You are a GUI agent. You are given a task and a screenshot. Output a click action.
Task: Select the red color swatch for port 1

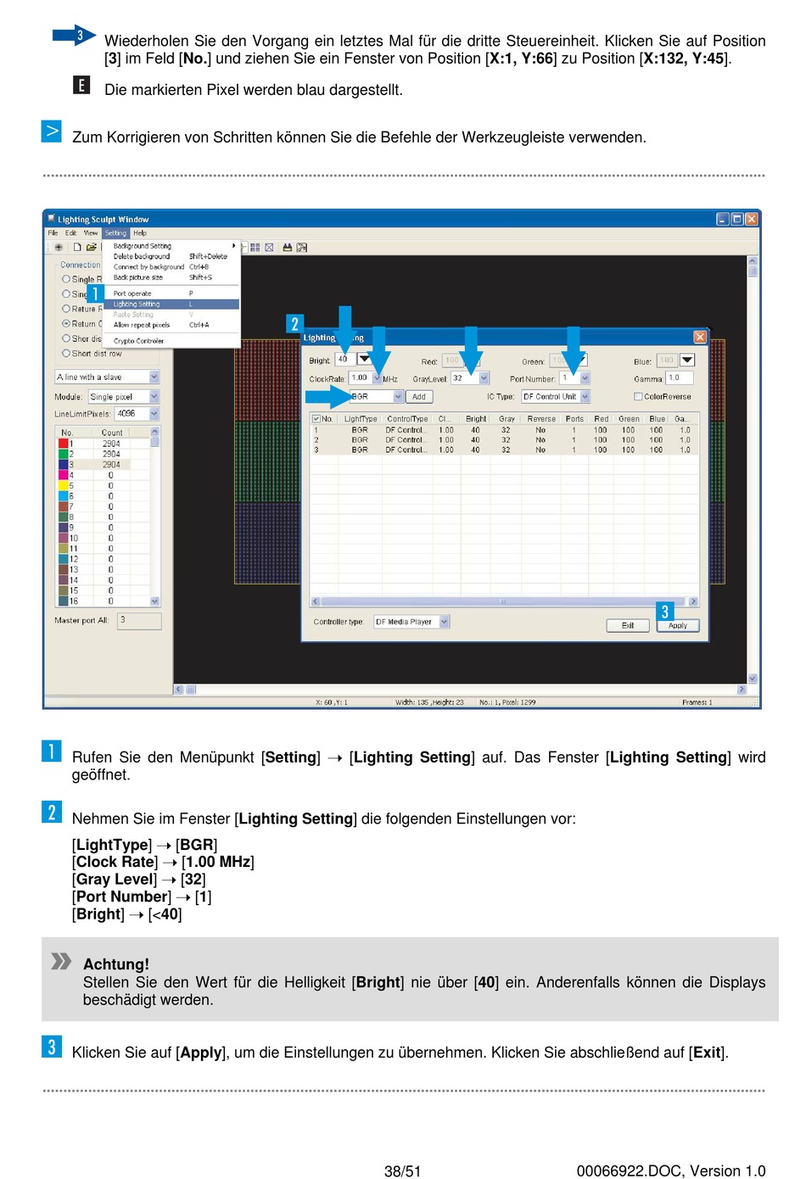(x=63, y=444)
